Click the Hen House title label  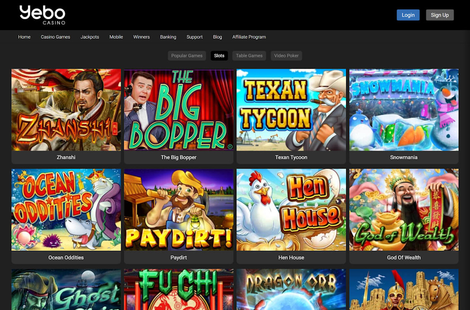[291, 257]
